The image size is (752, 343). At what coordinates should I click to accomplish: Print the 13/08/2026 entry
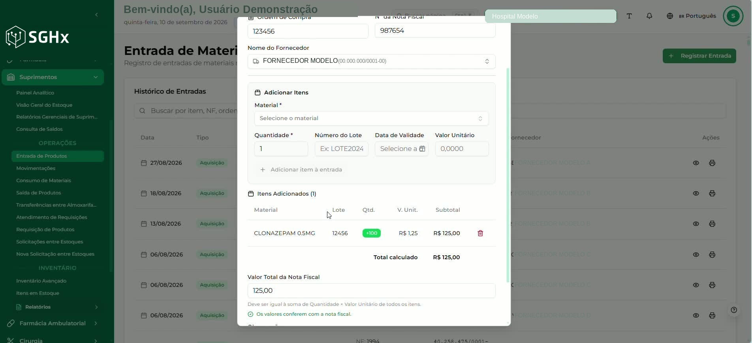pyautogui.click(x=712, y=224)
